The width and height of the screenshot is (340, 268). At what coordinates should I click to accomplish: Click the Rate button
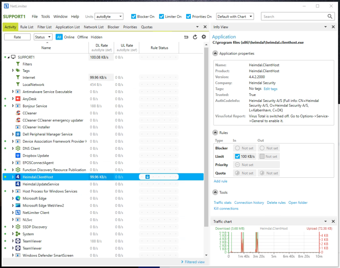tap(17, 37)
